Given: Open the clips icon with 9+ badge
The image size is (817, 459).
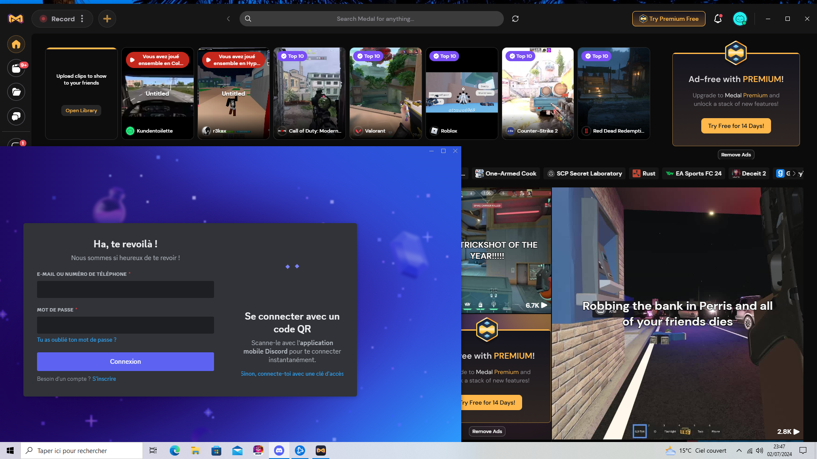Looking at the screenshot, I should pos(16,68).
